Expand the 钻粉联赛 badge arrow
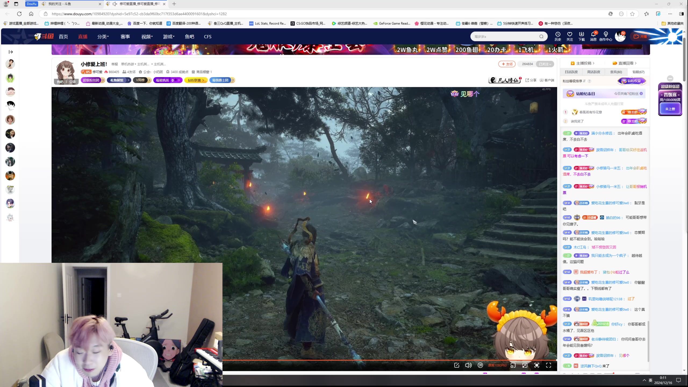Screen dimensions: 688x387 (x=203, y=80)
